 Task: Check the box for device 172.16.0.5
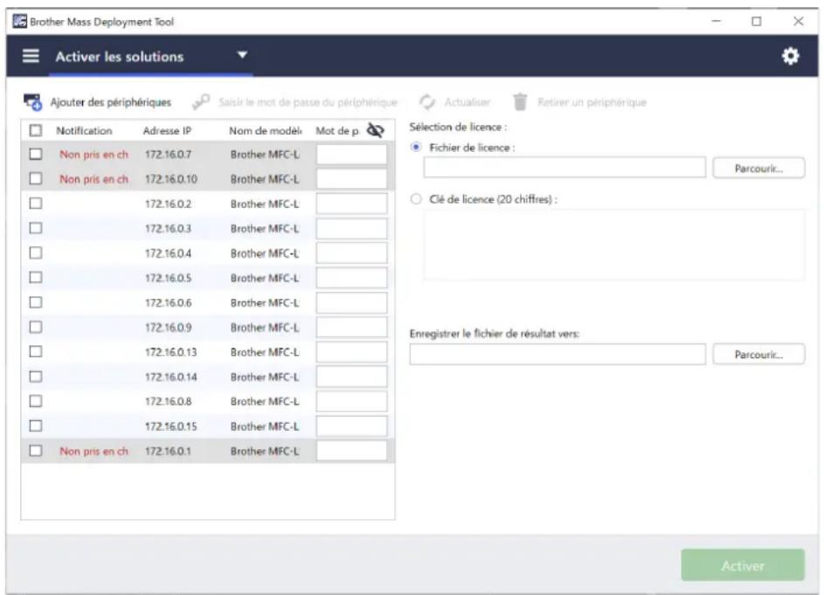35,278
